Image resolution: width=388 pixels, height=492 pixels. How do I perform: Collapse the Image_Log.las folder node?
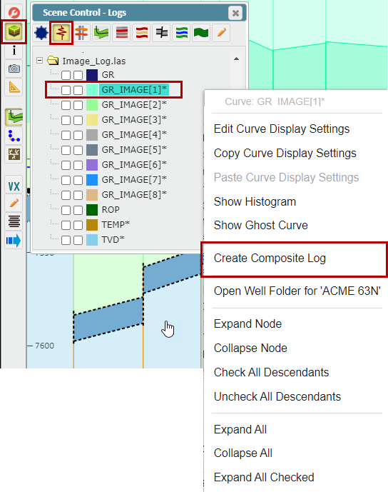click(x=39, y=60)
